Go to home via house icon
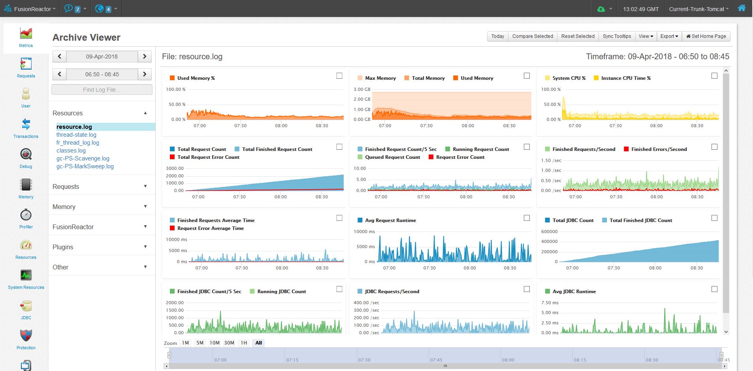The height and width of the screenshot is (371, 753). tap(742, 8)
